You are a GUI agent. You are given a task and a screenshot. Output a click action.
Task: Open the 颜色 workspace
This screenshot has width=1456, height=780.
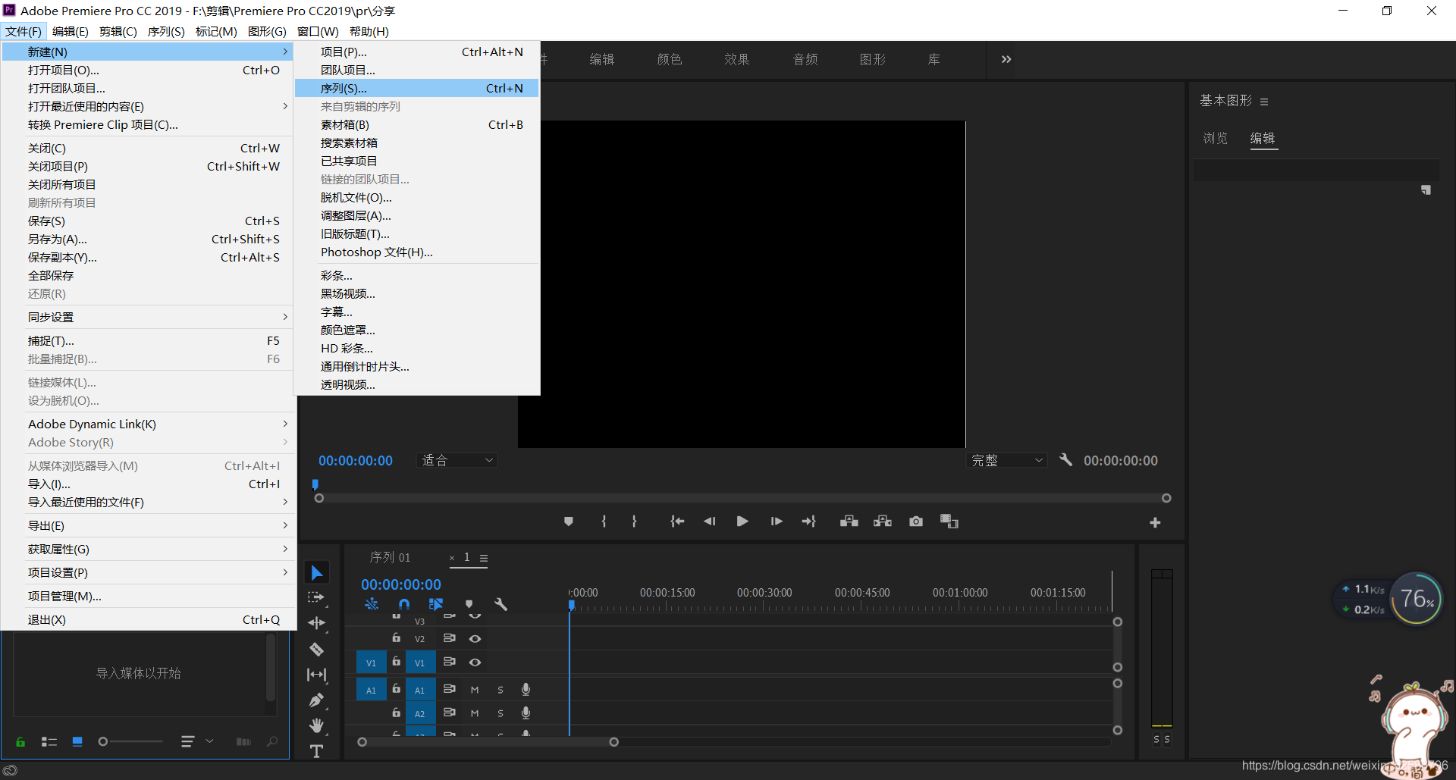tap(669, 59)
